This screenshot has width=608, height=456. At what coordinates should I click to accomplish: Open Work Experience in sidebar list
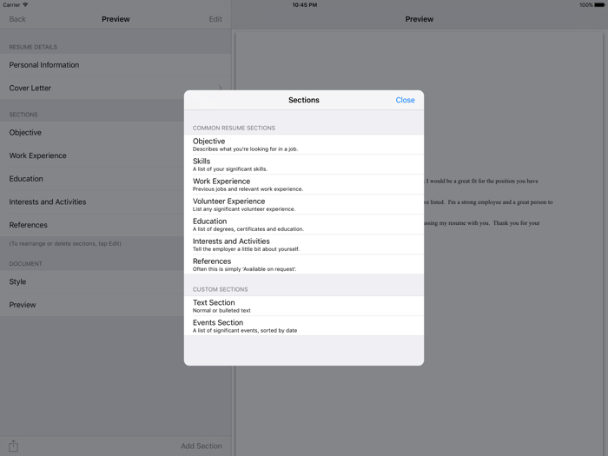[x=92, y=155]
